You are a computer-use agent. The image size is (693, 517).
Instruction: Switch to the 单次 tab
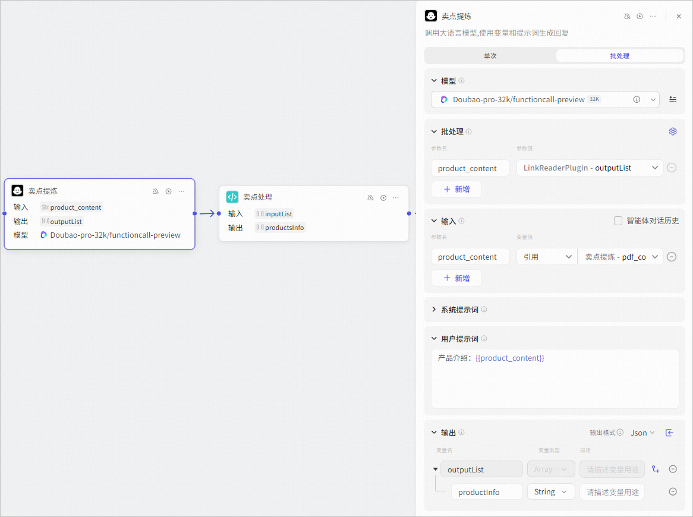click(490, 56)
